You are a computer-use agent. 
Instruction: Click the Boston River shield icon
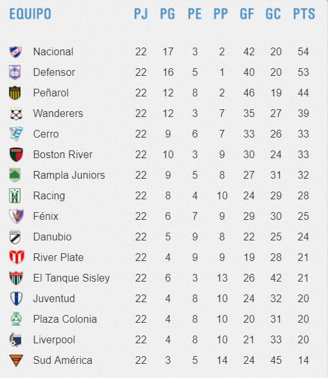[16, 154]
